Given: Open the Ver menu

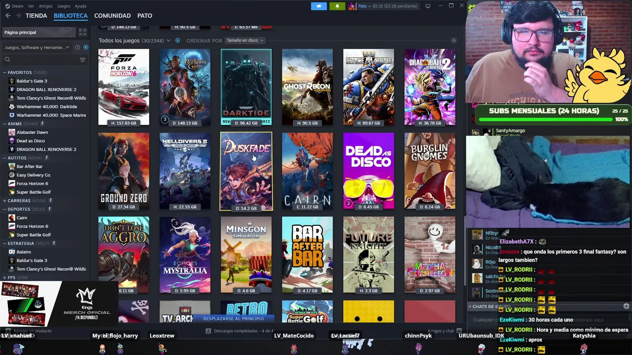Looking at the screenshot, I should (x=31, y=6).
